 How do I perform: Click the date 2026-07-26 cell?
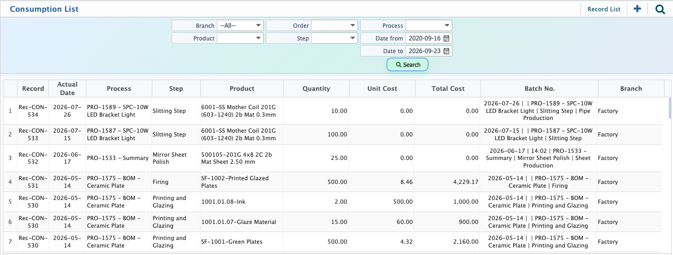(x=67, y=111)
